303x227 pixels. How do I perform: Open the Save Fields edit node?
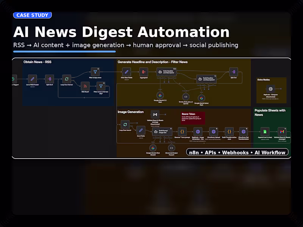(x=141, y=130)
